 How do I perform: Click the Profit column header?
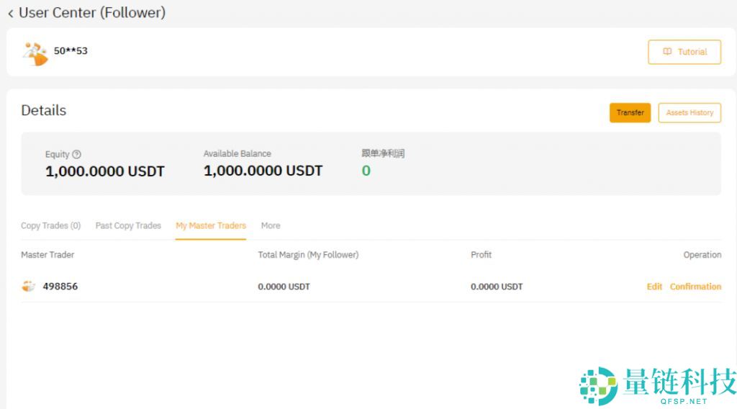click(x=481, y=255)
